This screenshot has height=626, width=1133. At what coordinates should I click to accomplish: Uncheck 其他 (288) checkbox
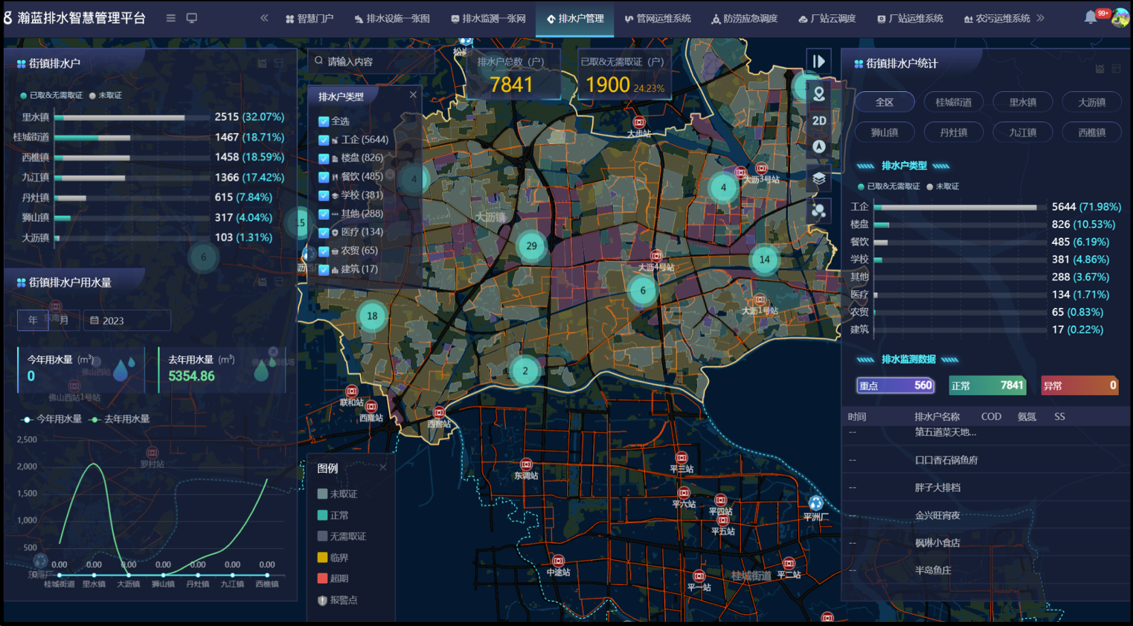(324, 214)
